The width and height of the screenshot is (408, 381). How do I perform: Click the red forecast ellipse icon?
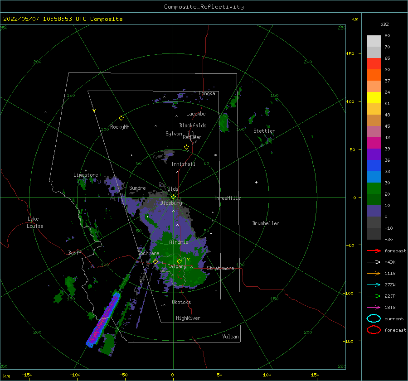tap(374, 330)
